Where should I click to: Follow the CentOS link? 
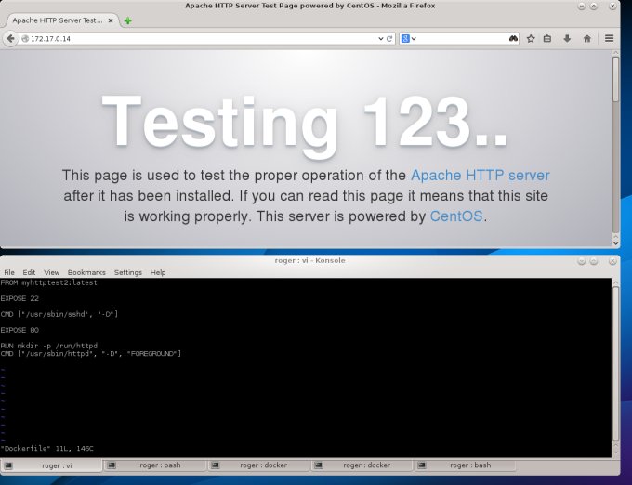coord(456,216)
